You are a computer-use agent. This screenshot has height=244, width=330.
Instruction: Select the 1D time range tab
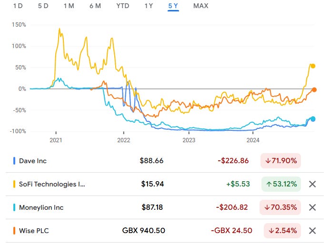point(18,6)
